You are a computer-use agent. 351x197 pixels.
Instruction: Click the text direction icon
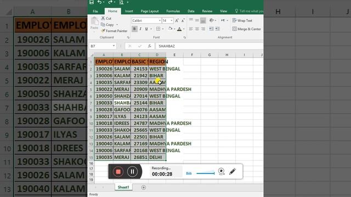223,20
